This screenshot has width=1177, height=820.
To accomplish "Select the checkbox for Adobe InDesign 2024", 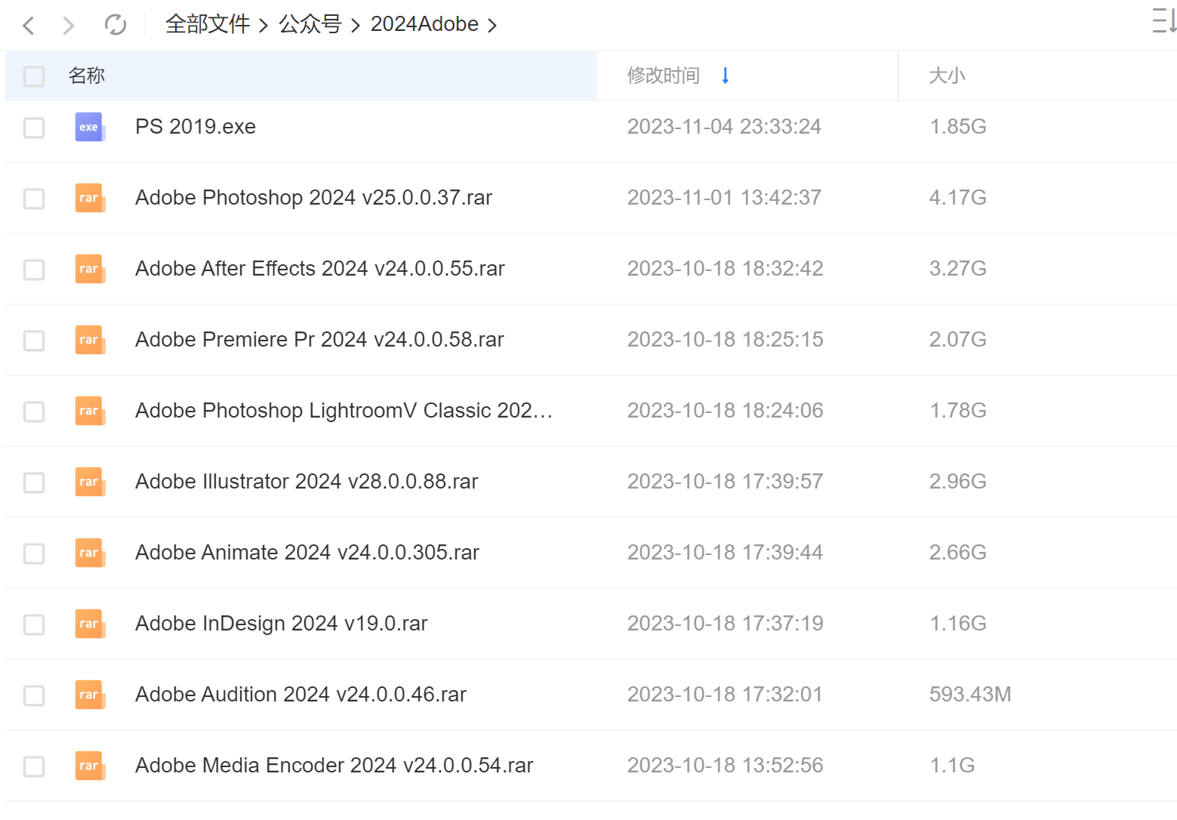I will click(x=34, y=624).
